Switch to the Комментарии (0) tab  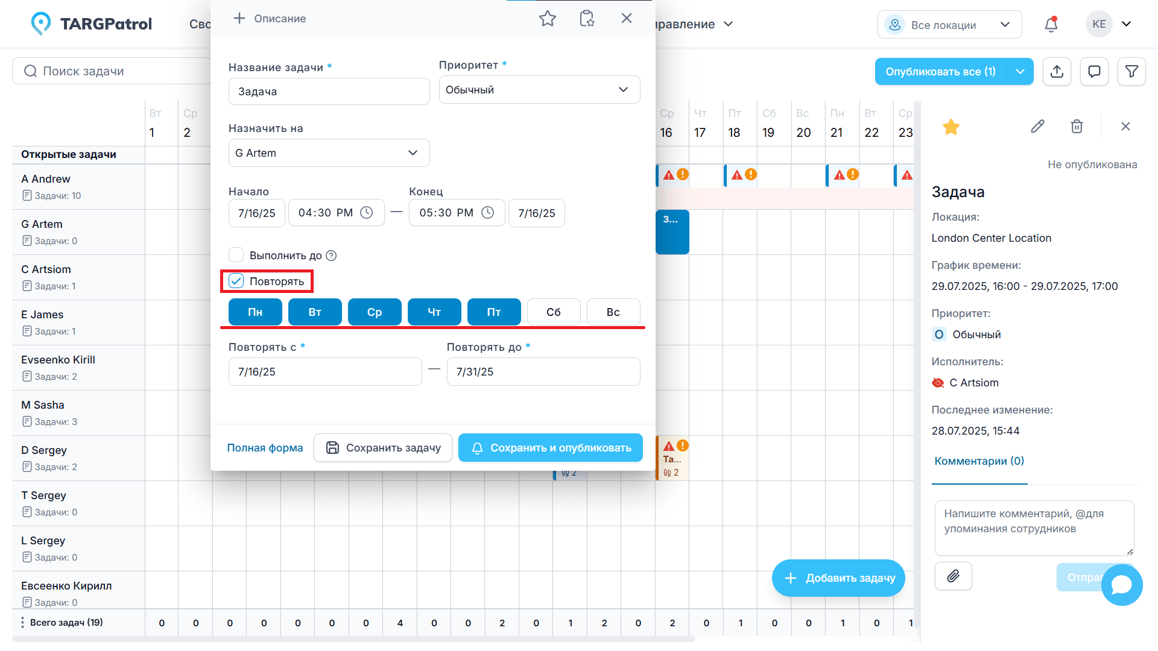(978, 461)
